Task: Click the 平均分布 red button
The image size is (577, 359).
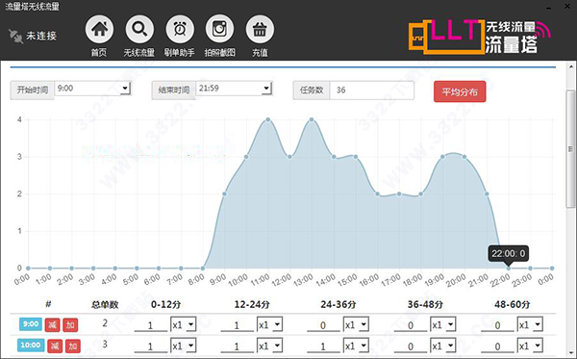Action: coord(460,91)
